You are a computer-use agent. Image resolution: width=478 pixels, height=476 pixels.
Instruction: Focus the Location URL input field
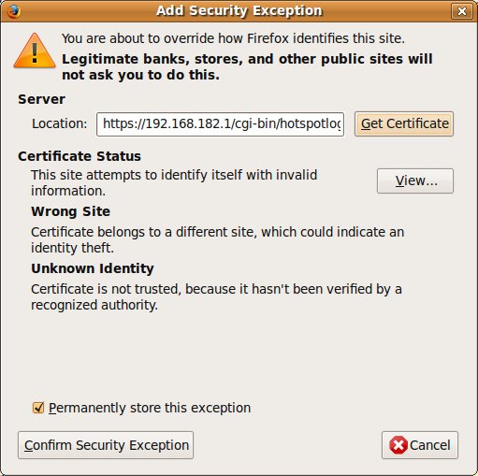coord(220,124)
